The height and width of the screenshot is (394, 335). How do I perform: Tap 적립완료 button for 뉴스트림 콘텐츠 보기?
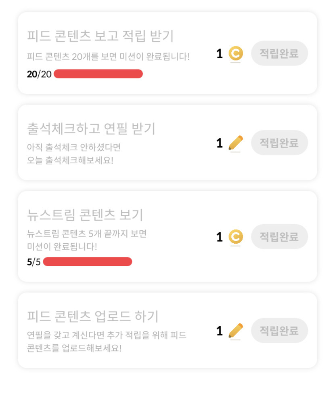click(x=279, y=236)
